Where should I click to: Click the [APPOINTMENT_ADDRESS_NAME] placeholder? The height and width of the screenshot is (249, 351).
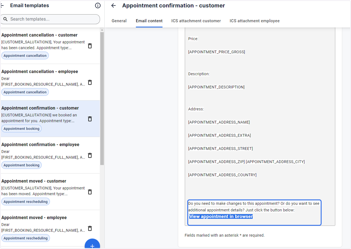[219, 122]
